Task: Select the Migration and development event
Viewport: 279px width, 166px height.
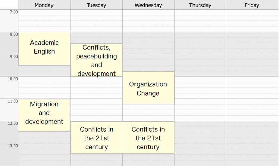Action: coord(44,115)
